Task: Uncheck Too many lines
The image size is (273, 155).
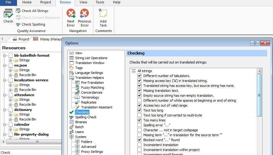Action: (x=139, y=120)
